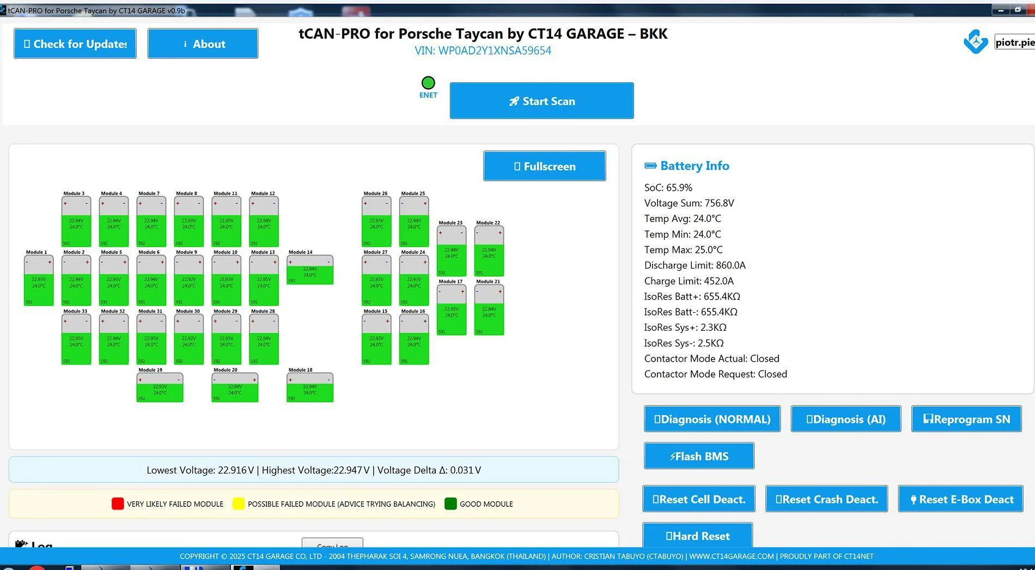Screen dimensions: 1035x570
Task: Select the Module 22 battery icon
Action: (x=489, y=251)
